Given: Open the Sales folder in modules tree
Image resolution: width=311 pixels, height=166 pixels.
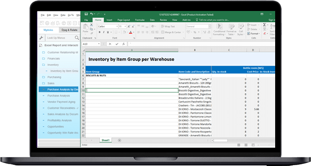Looking at the screenshot, I should click(51, 83).
